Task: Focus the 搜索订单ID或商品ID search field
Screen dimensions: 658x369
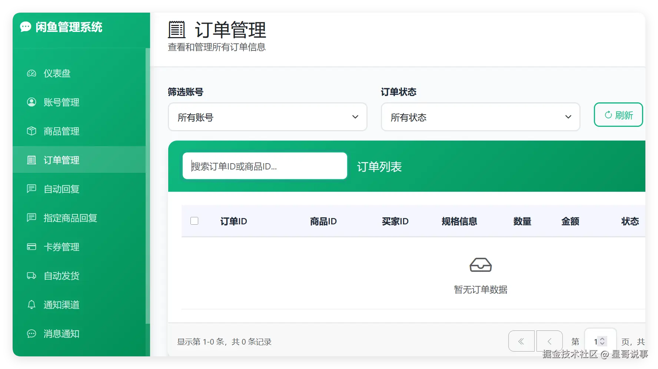Action: (265, 166)
